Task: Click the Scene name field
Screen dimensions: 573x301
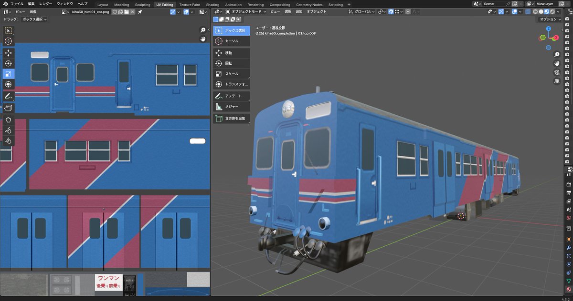Action: (493, 4)
